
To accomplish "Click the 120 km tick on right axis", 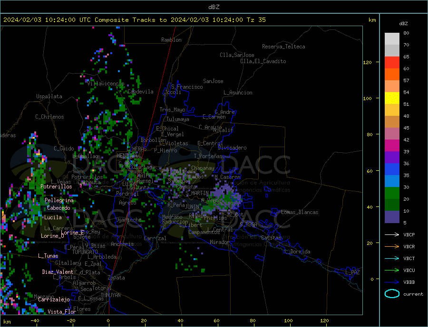I will (x=368, y=62).
